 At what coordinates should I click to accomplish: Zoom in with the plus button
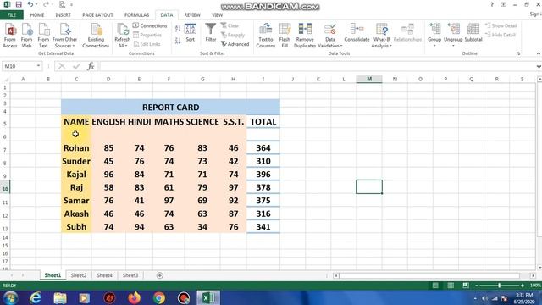coord(522,286)
